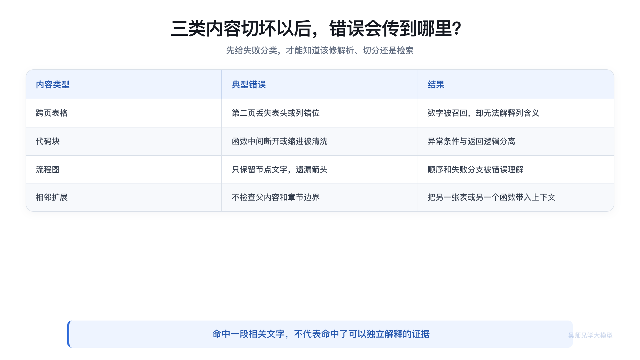Click the 跨页表格 cell

pyautogui.click(x=124, y=113)
